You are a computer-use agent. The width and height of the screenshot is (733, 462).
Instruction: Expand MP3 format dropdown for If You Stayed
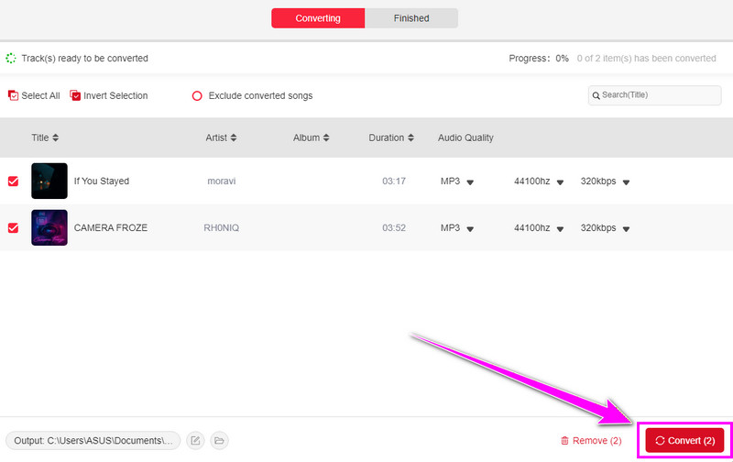[470, 182]
